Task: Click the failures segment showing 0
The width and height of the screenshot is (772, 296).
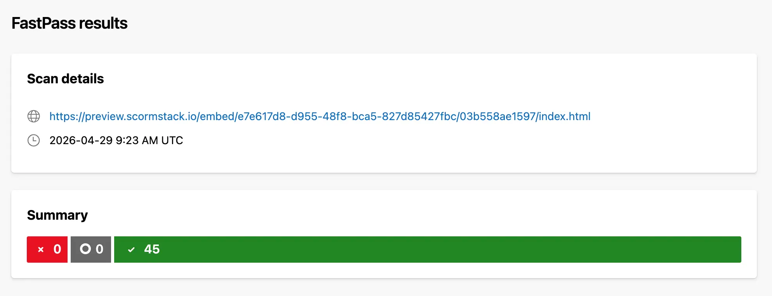Action: (x=47, y=249)
